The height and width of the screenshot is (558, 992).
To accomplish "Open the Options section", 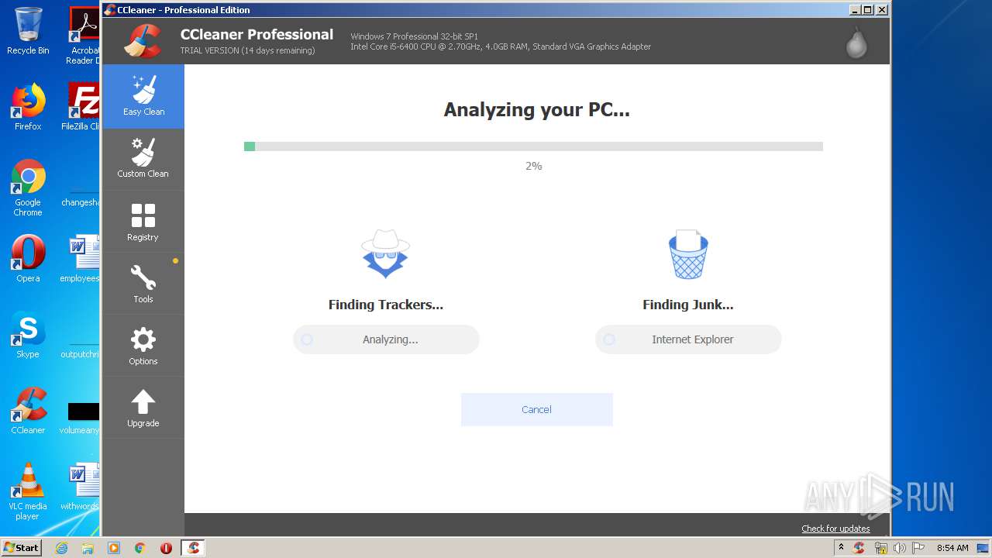I will click(x=143, y=346).
